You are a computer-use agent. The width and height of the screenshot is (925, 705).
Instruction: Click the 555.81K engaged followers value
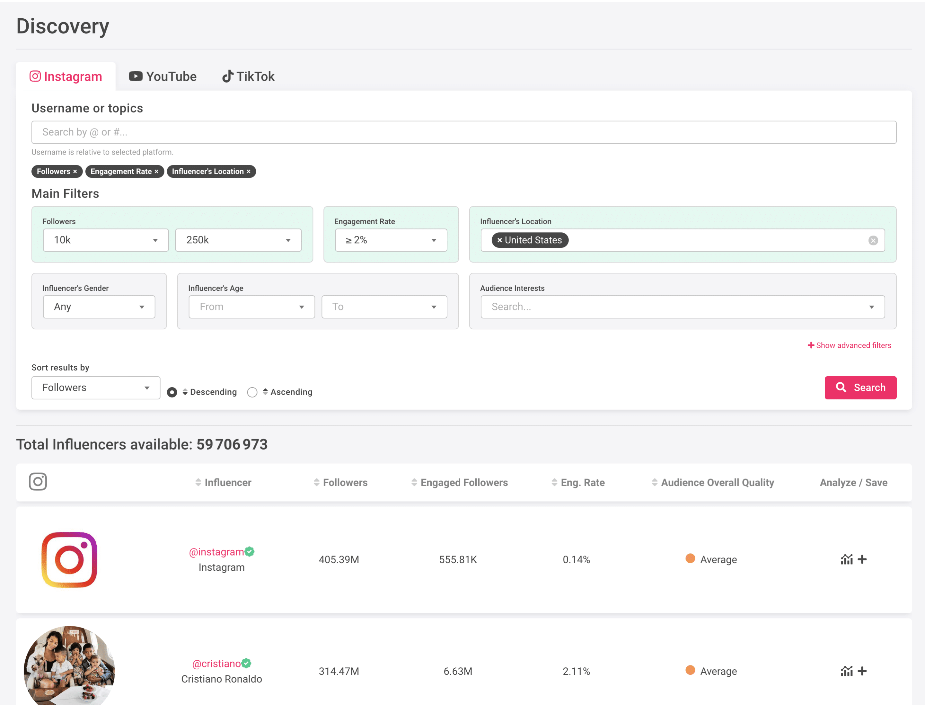[458, 560]
